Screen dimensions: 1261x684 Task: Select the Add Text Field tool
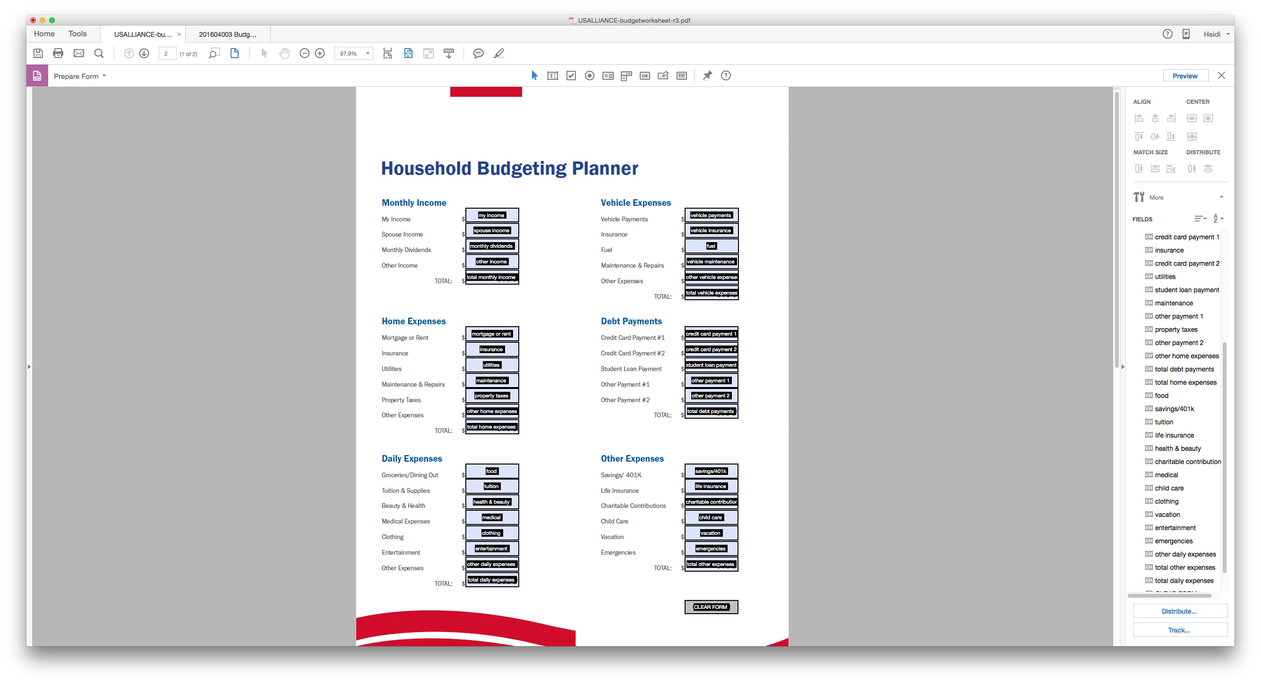coord(552,76)
